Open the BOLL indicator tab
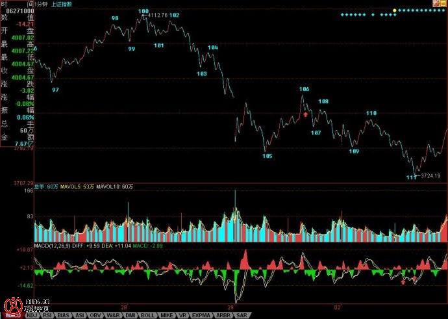The height and width of the screenshot is (319, 448). pos(147,314)
